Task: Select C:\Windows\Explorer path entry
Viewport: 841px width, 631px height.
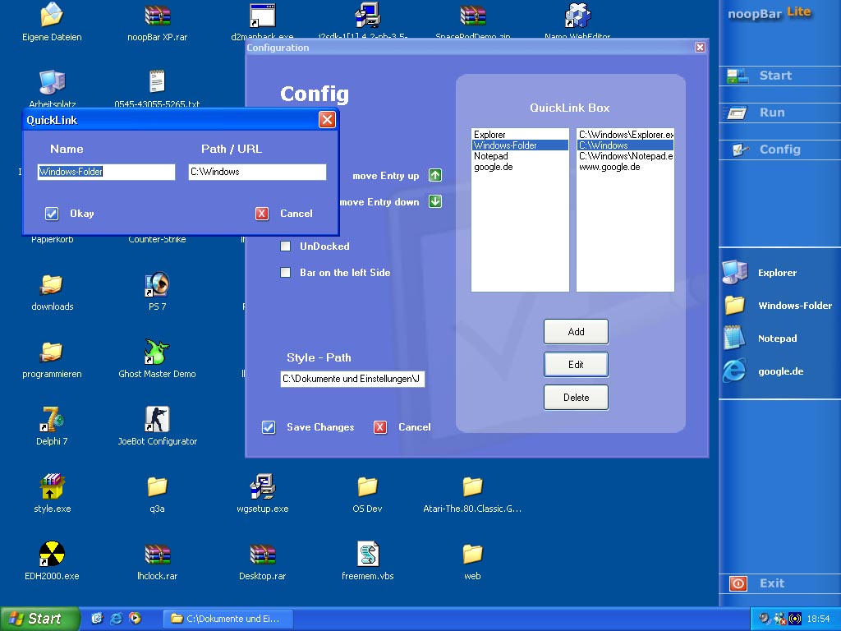Action: (625, 135)
